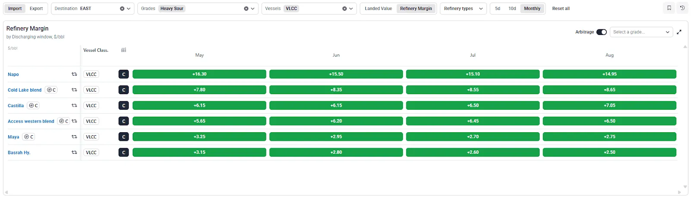Switch to Landed Value view
This screenshot has height=197, width=691.
coord(378,9)
